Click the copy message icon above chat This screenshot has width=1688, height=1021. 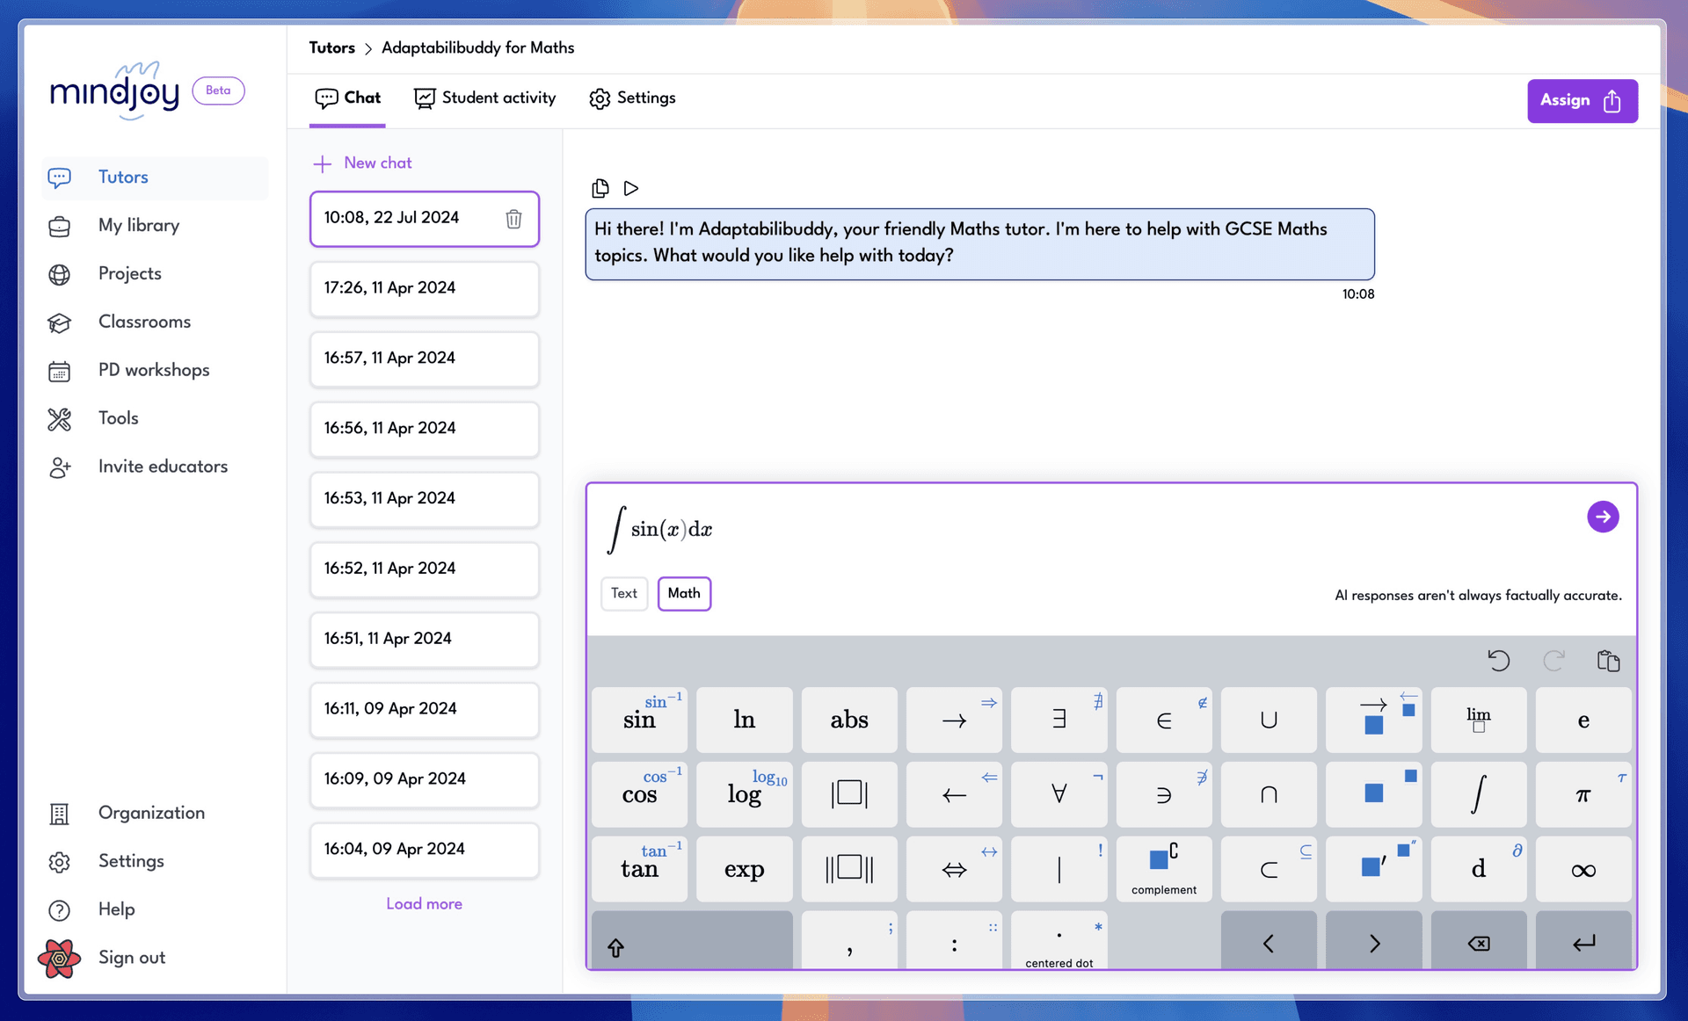click(x=600, y=188)
